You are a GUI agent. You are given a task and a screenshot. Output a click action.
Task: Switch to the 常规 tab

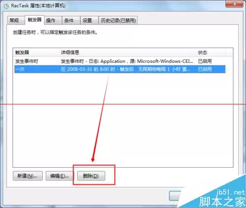[16, 20]
